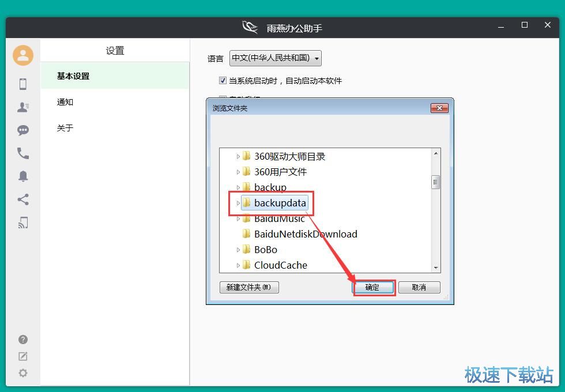The height and width of the screenshot is (392, 565).
Task: Click the user avatar profile icon
Action: (x=23, y=55)
